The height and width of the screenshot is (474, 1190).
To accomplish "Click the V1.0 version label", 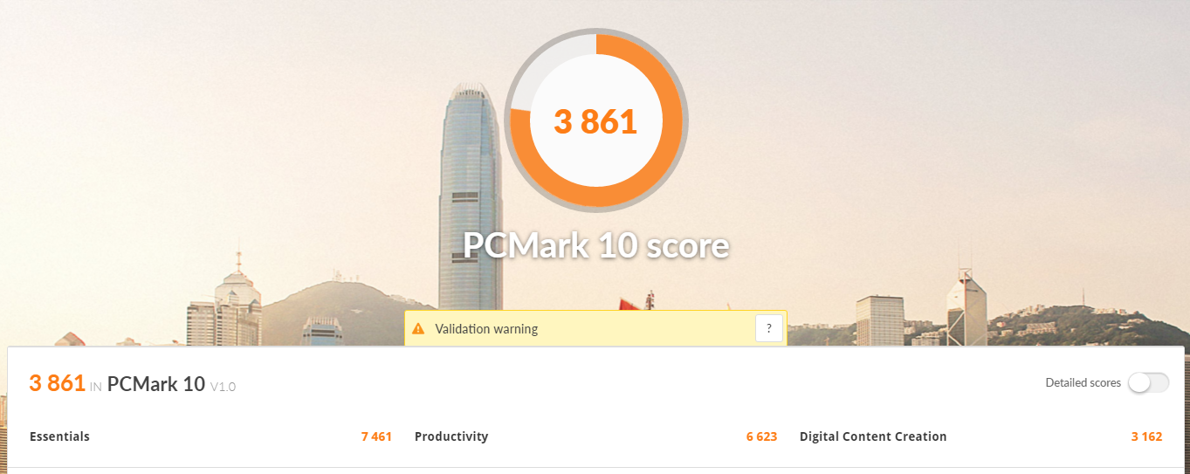I will [223, 386].
